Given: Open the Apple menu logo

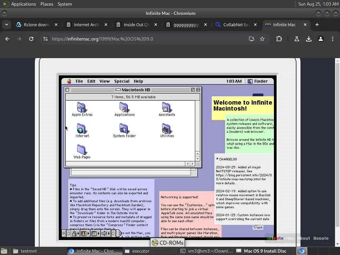Looking at the screenshot, I should [x=69, y=81].
